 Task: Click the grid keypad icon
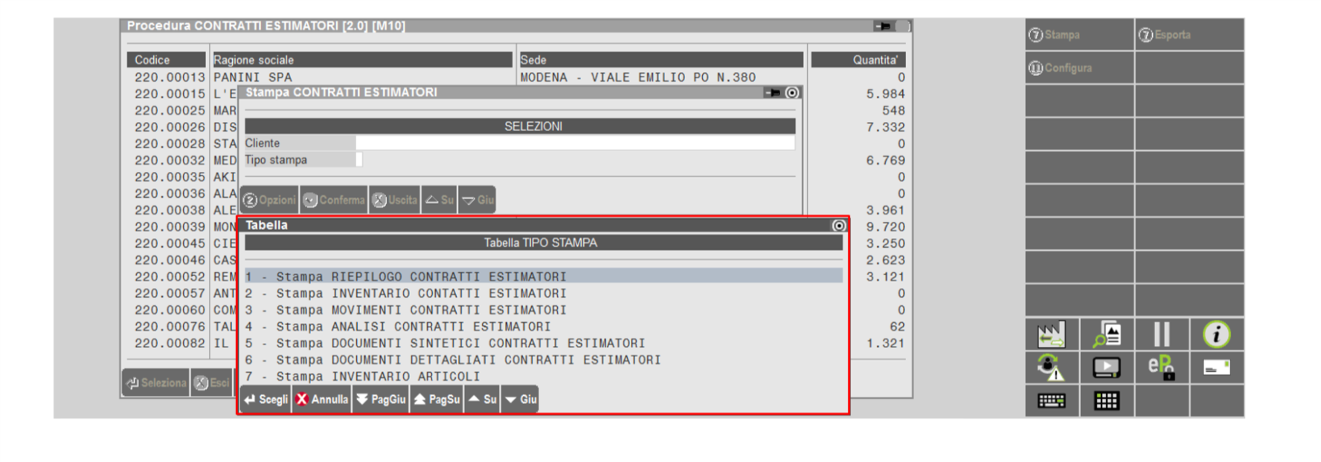[1106, 401]
